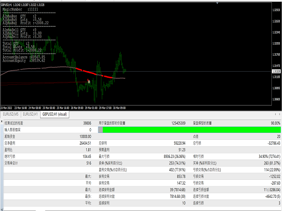Select the GBPUSD,H1 (visual) chart tab
This screenshot has height=211, width=282.
(x=55, y=114)
